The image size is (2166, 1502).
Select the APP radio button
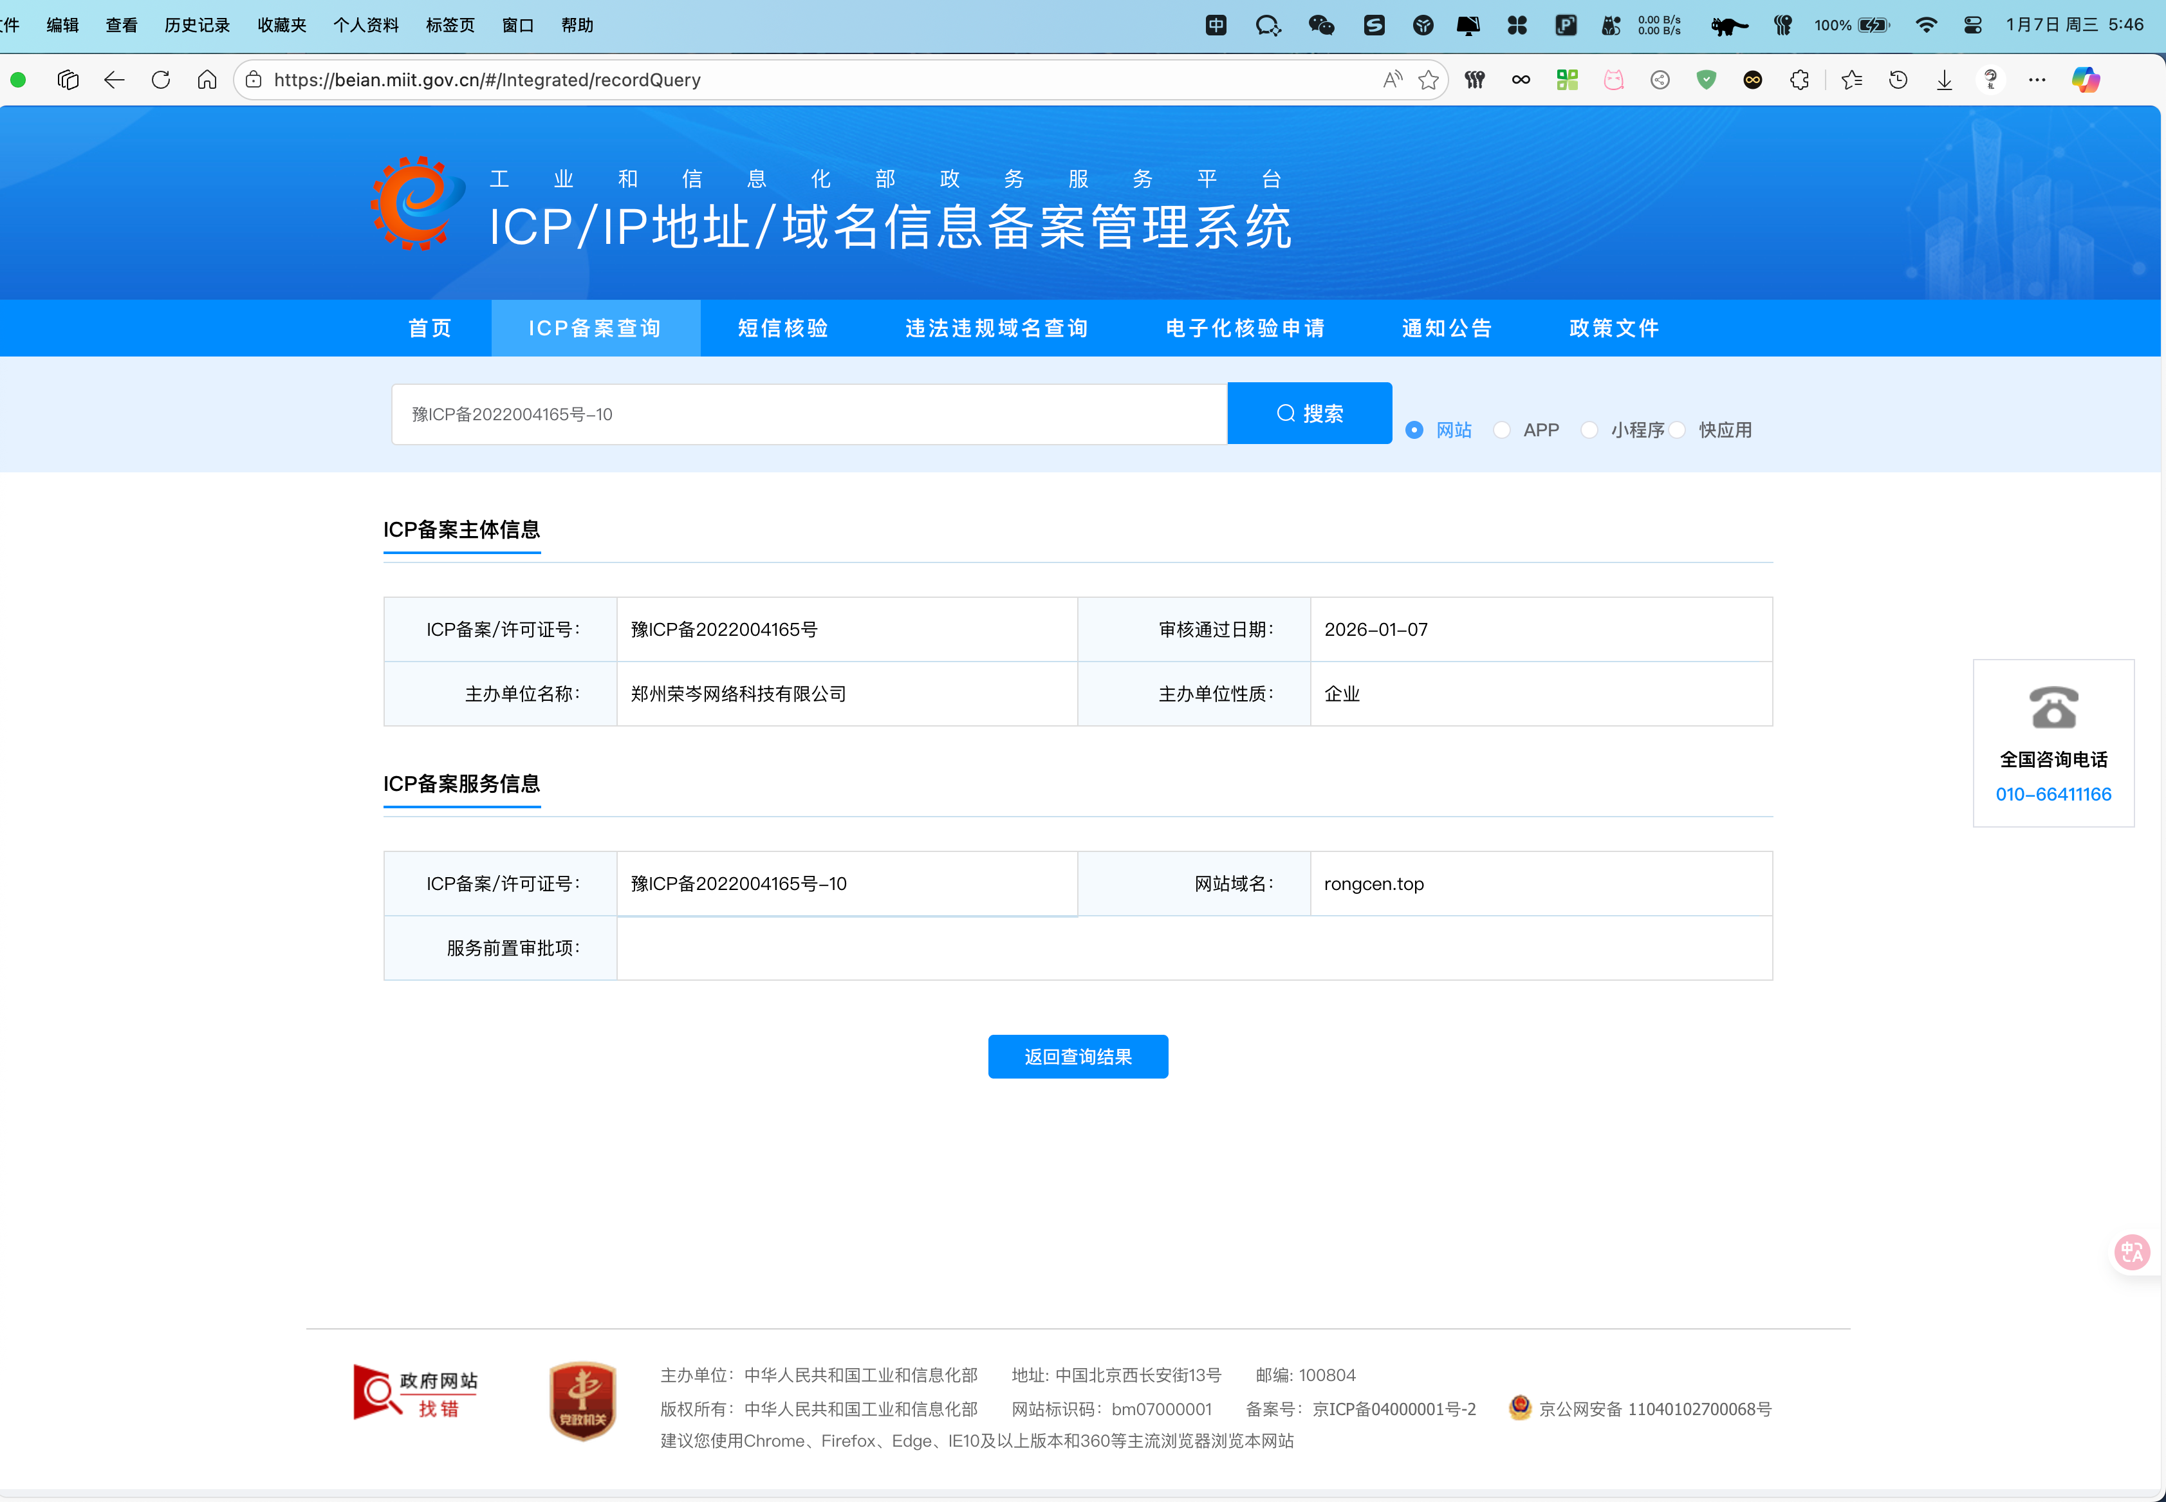[1502, 430]
